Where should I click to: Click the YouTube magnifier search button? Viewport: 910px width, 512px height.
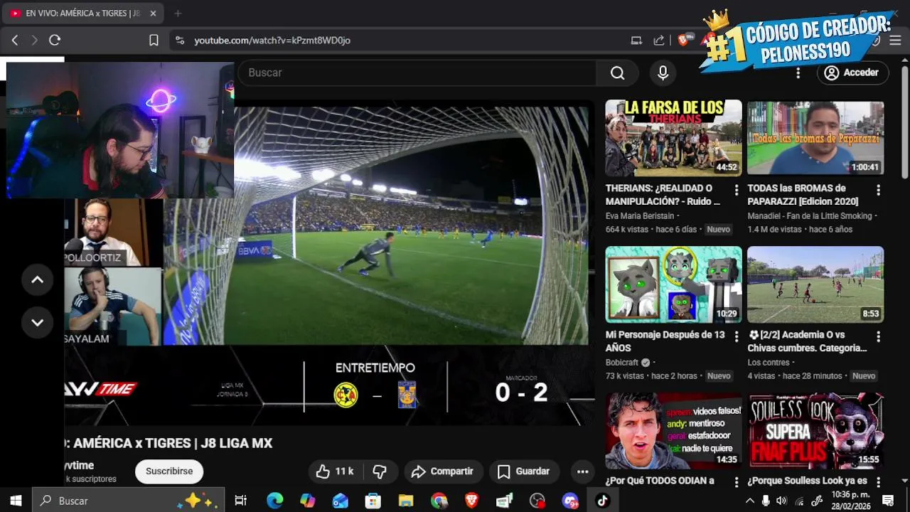point(617,73)
